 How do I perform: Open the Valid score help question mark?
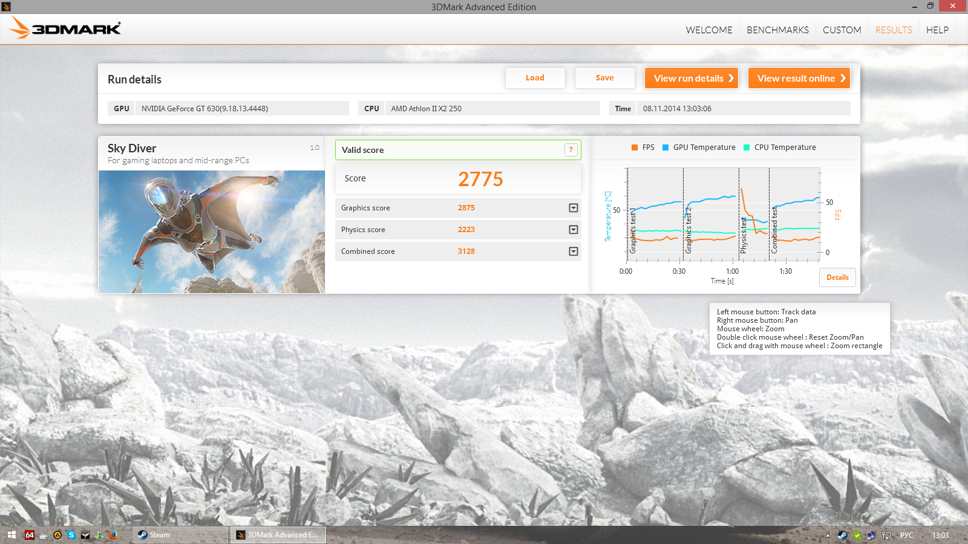coord(571,150)
